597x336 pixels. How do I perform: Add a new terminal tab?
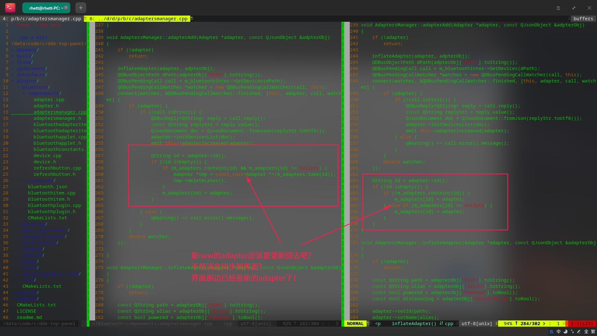click(81, 8)
